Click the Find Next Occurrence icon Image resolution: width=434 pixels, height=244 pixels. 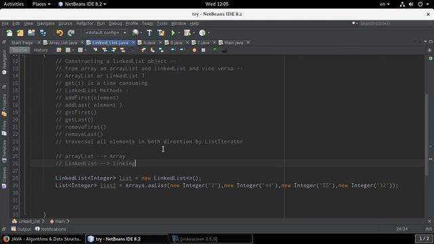114,50
